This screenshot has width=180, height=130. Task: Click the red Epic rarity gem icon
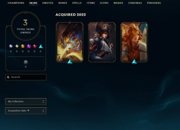(x=35, y=46)
